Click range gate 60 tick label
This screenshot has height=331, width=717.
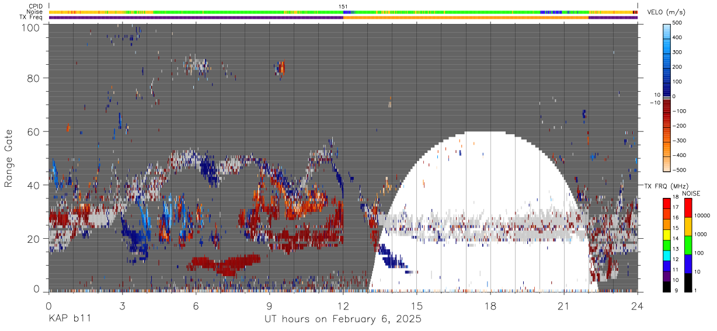click(x=33, y=131)
